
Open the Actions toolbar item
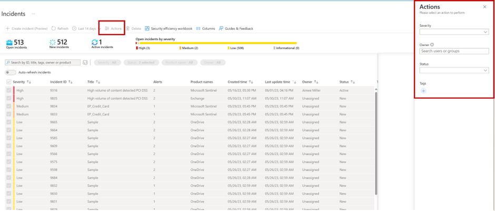click(x=113, y=29)
